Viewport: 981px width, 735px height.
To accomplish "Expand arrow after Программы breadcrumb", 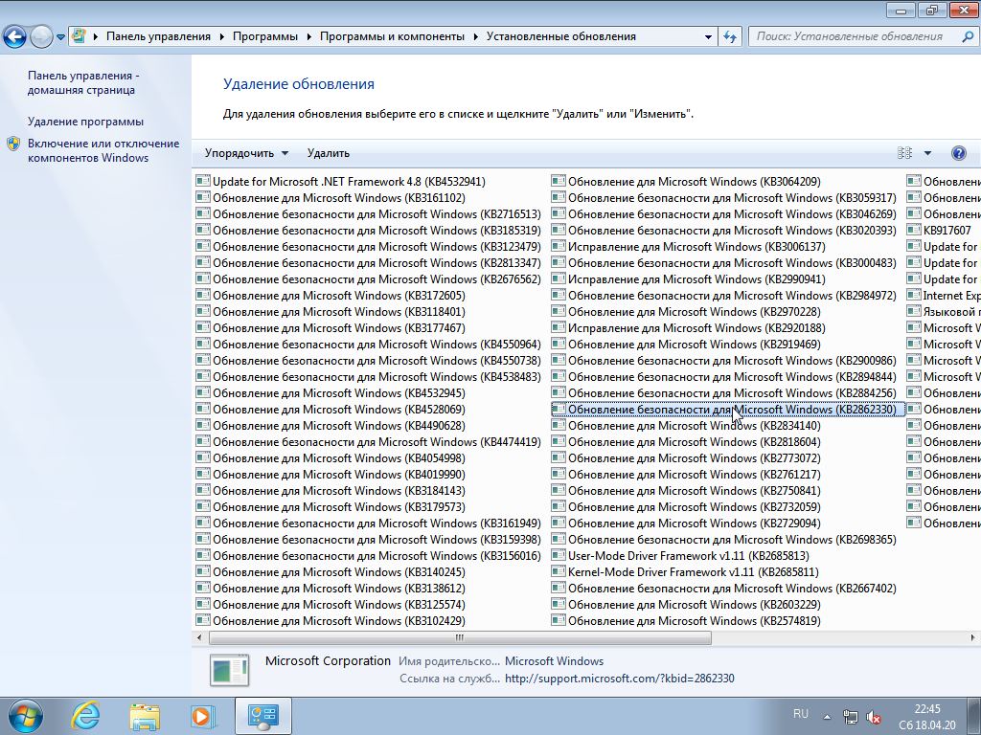I will [x=309, y=36].
